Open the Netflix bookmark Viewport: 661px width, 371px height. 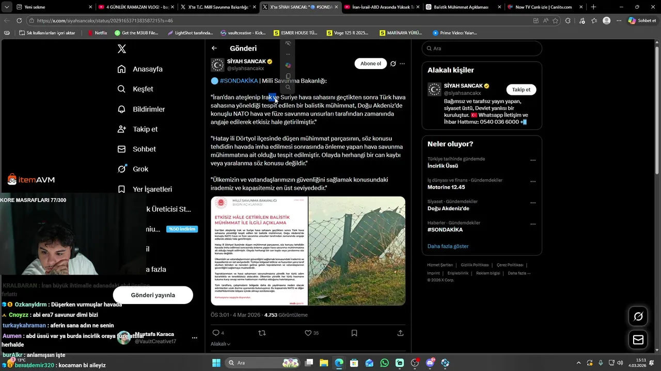[97, 33]
